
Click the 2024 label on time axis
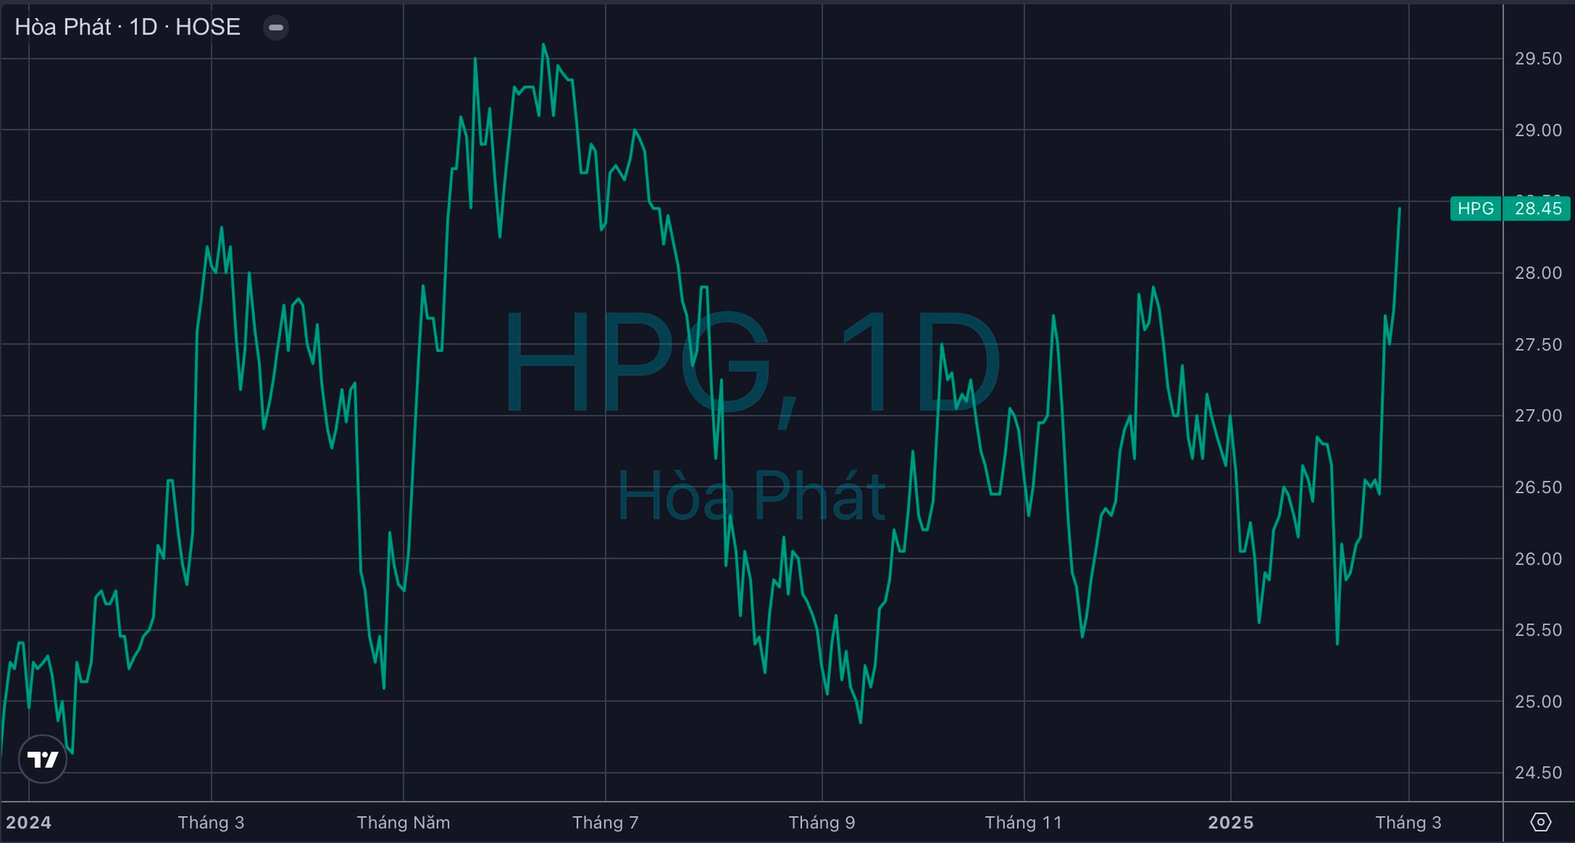coord(29,822)
